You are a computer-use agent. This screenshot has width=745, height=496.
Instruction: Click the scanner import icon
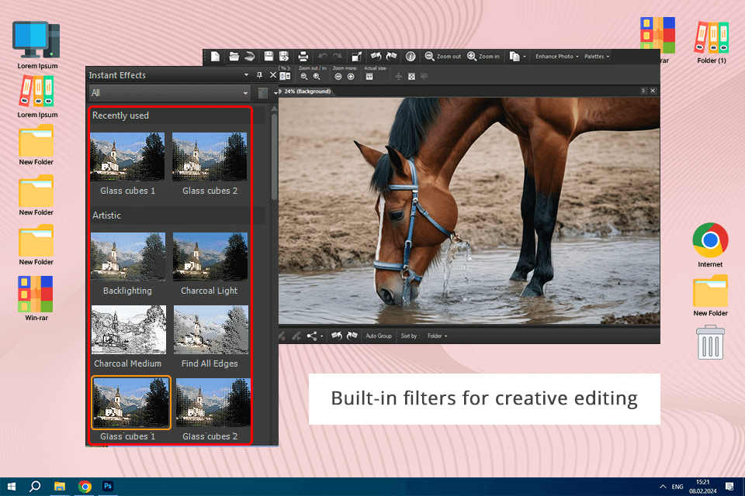pyautogui.click(x=250, y=57)
